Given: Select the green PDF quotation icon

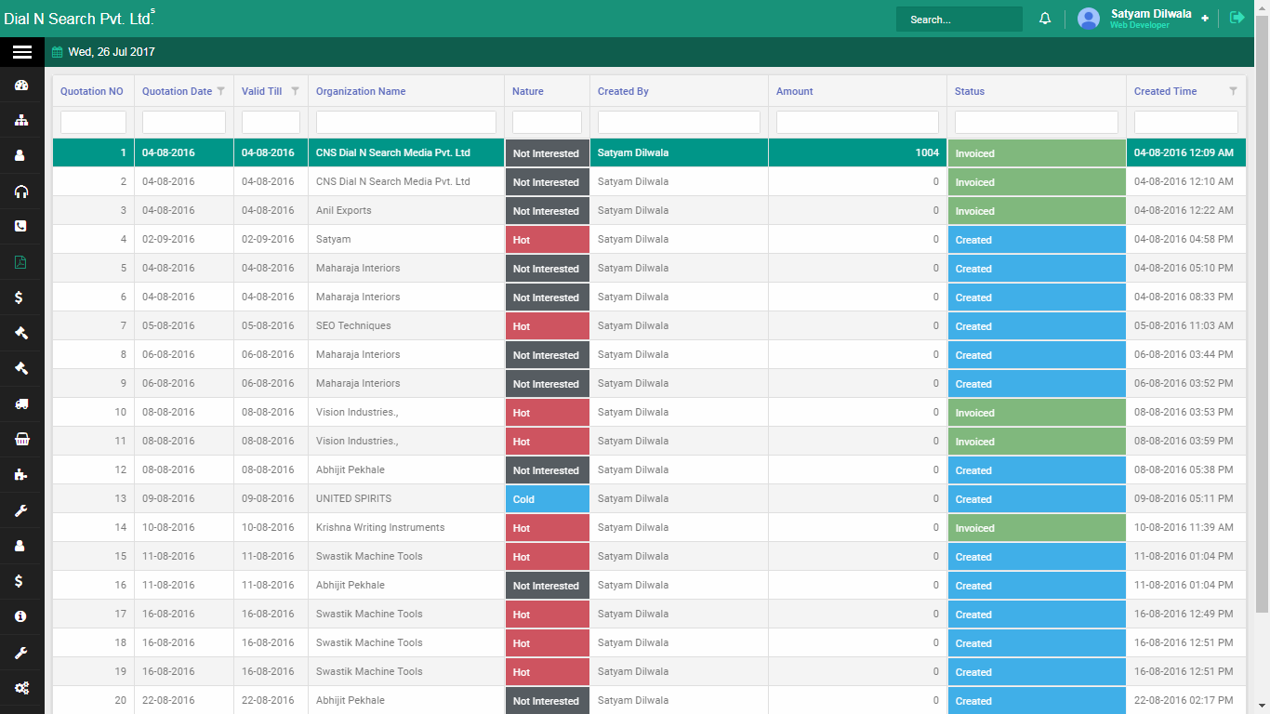Looking at the screenshot, I should (x=21, y=262).
